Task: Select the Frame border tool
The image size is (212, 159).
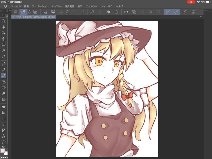Action: tap(3, 124)
